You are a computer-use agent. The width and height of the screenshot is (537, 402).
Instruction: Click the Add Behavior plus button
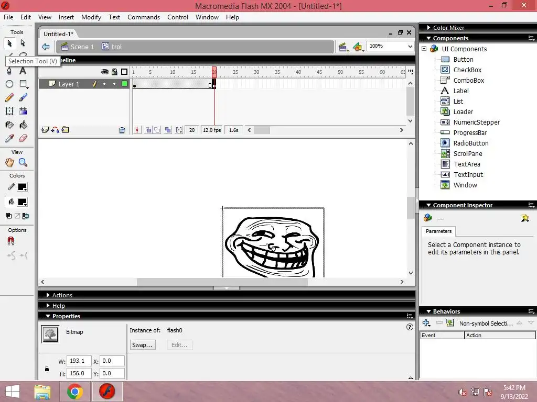426,322
